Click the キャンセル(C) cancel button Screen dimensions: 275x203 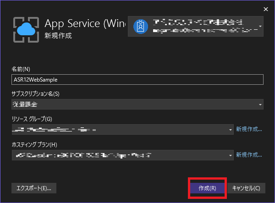pyautogui.click(x=246, y=188)
